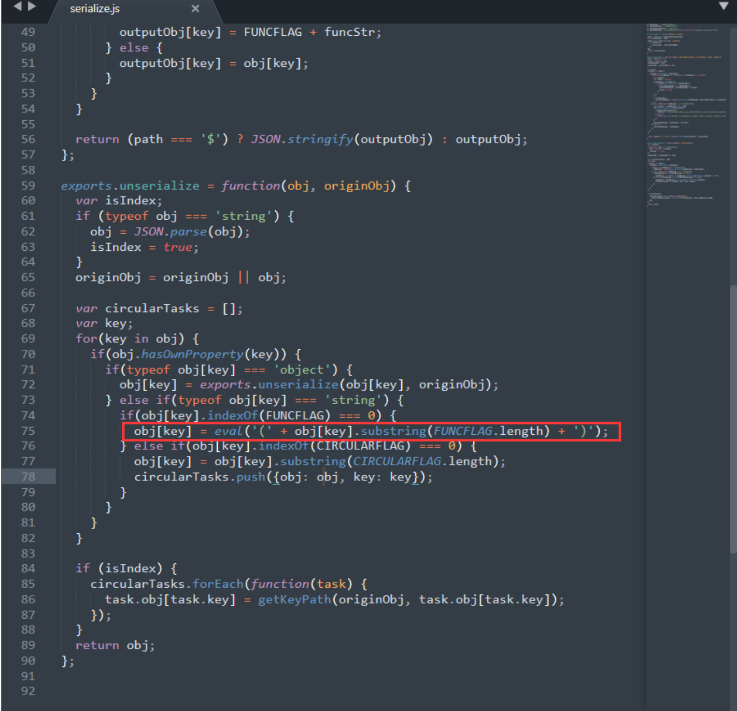Click the "'$'" string on line 56
Screen dimensions: 737x711
pyautogui.click(x=210, y=139)
